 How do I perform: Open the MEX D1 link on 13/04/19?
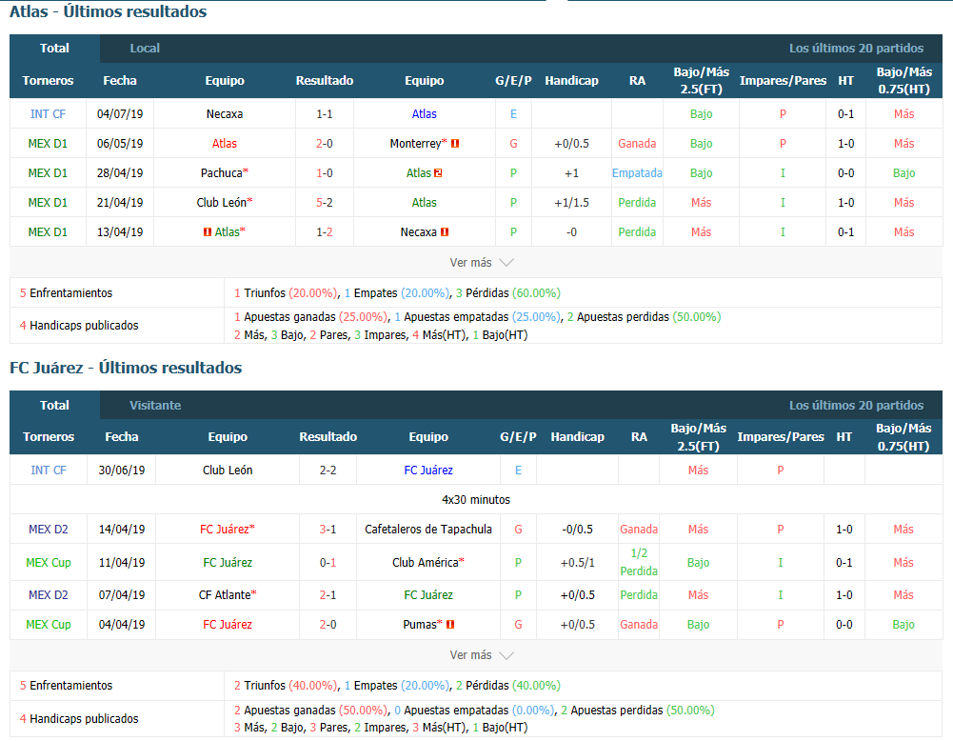tap(48, 232)
